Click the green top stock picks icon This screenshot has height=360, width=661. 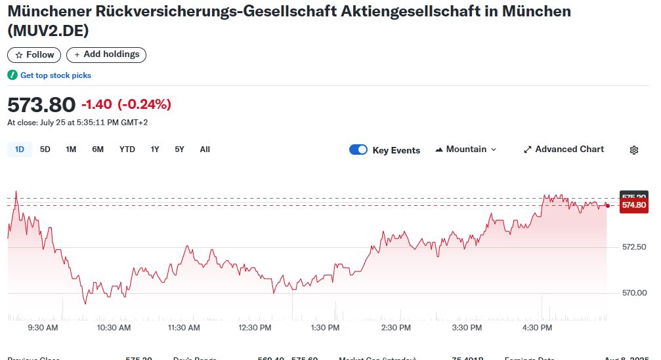[x=12, y=75]
